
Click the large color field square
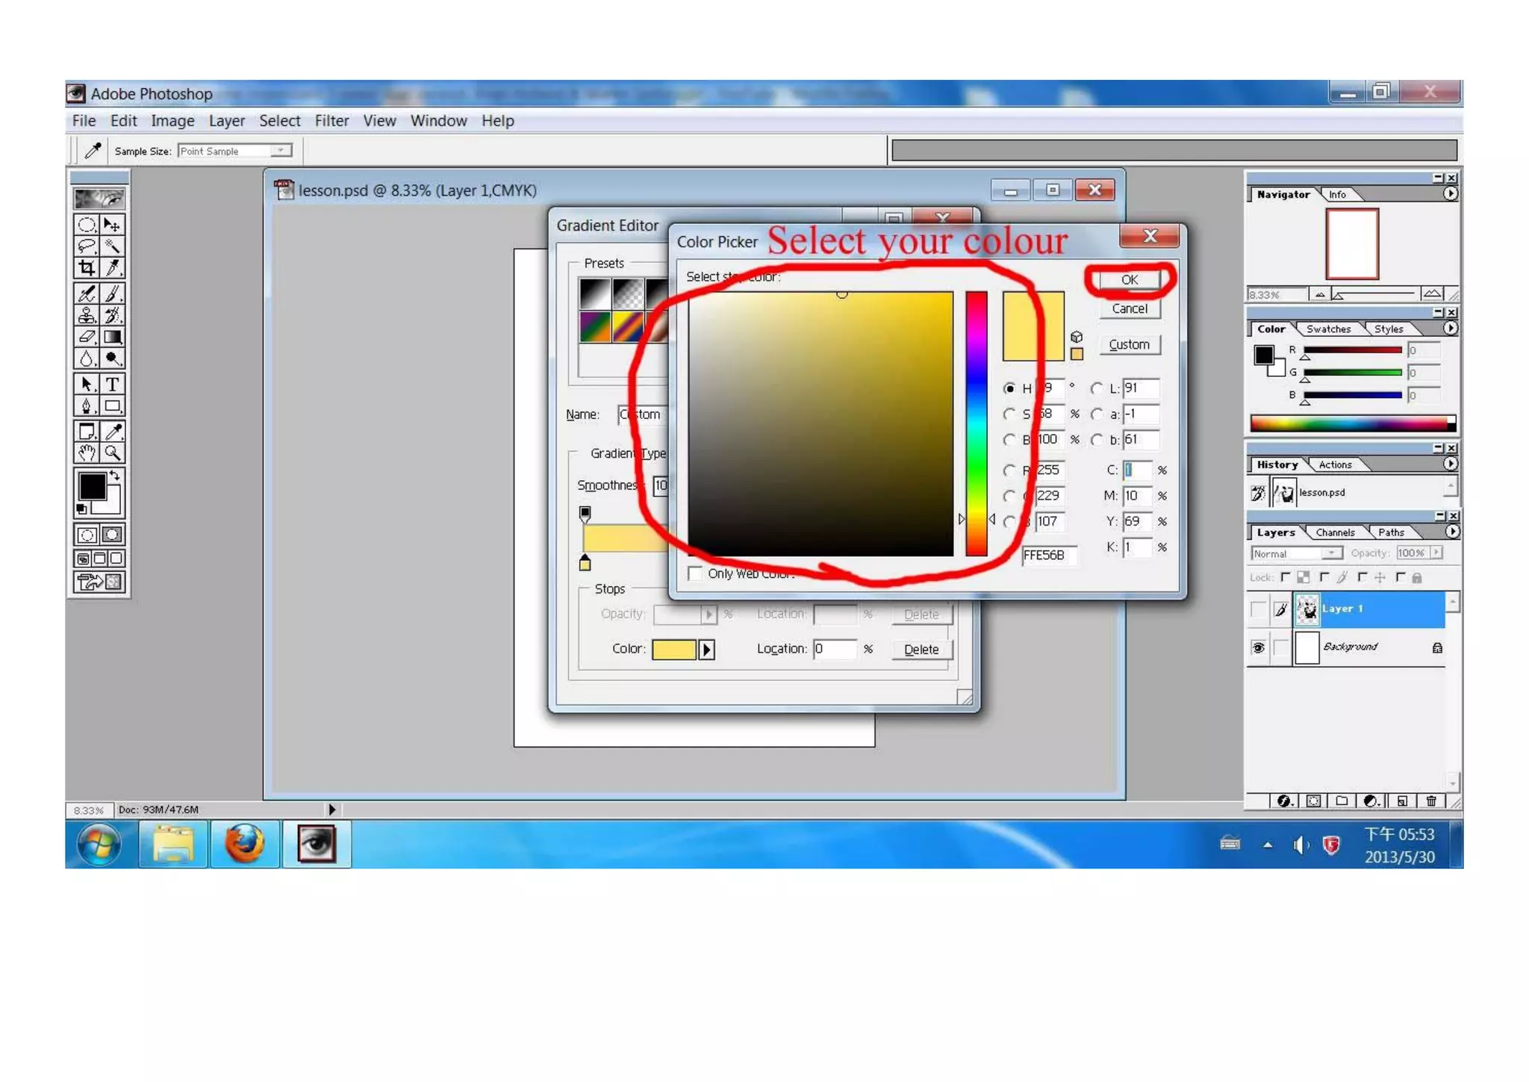pyautogui.click(x=820, y=423)
